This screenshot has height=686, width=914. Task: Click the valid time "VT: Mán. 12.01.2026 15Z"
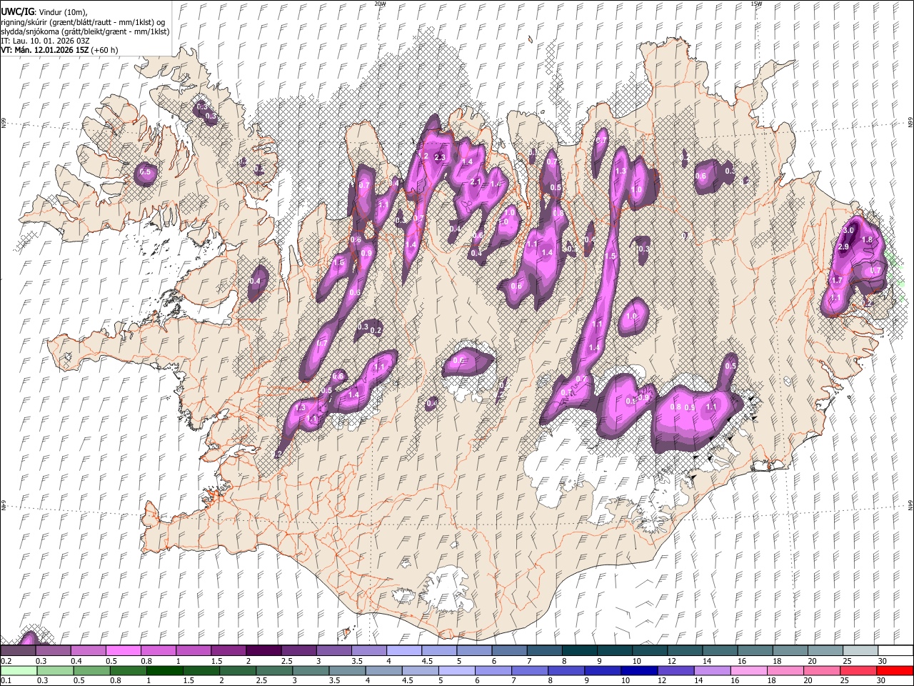[44, 50]
